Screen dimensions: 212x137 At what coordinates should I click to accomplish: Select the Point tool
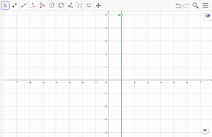14,5
